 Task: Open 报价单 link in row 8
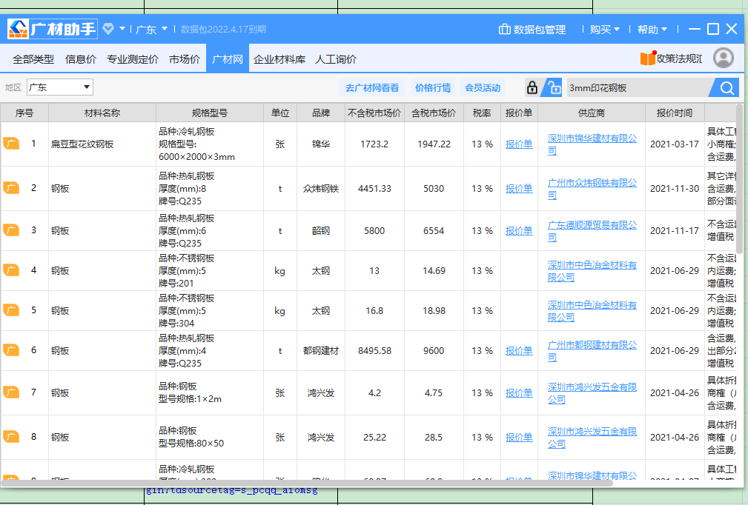pyautogui.click(x=519, y=437)
